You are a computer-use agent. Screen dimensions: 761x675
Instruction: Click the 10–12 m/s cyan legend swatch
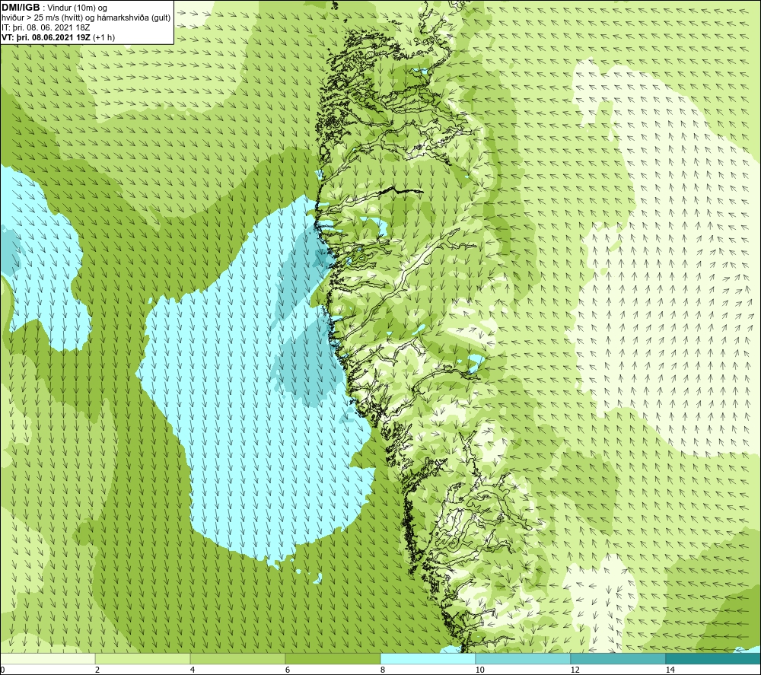(x=524, y=658)
